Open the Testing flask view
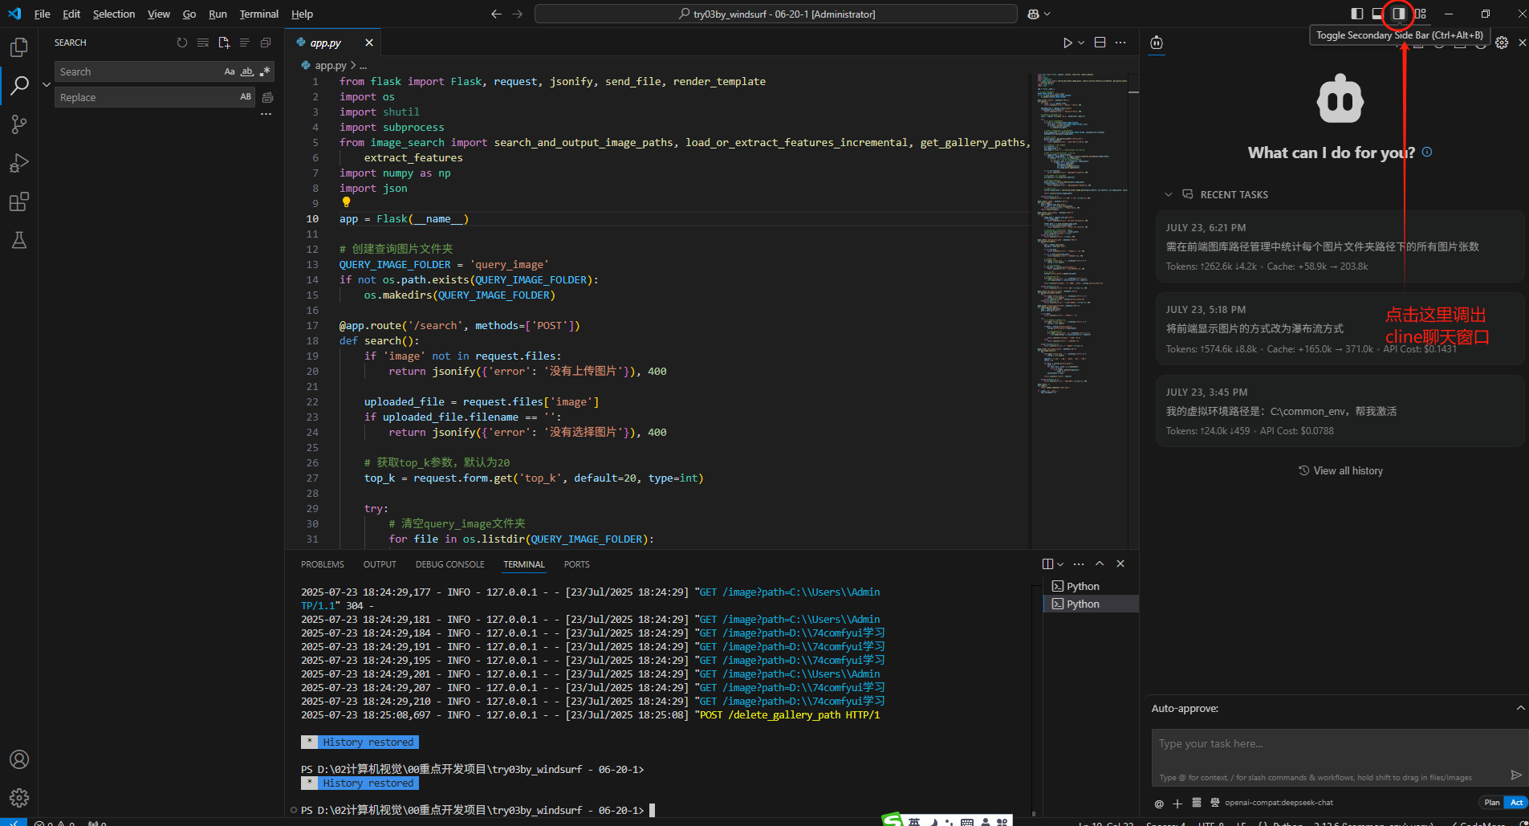 point(19,240)
